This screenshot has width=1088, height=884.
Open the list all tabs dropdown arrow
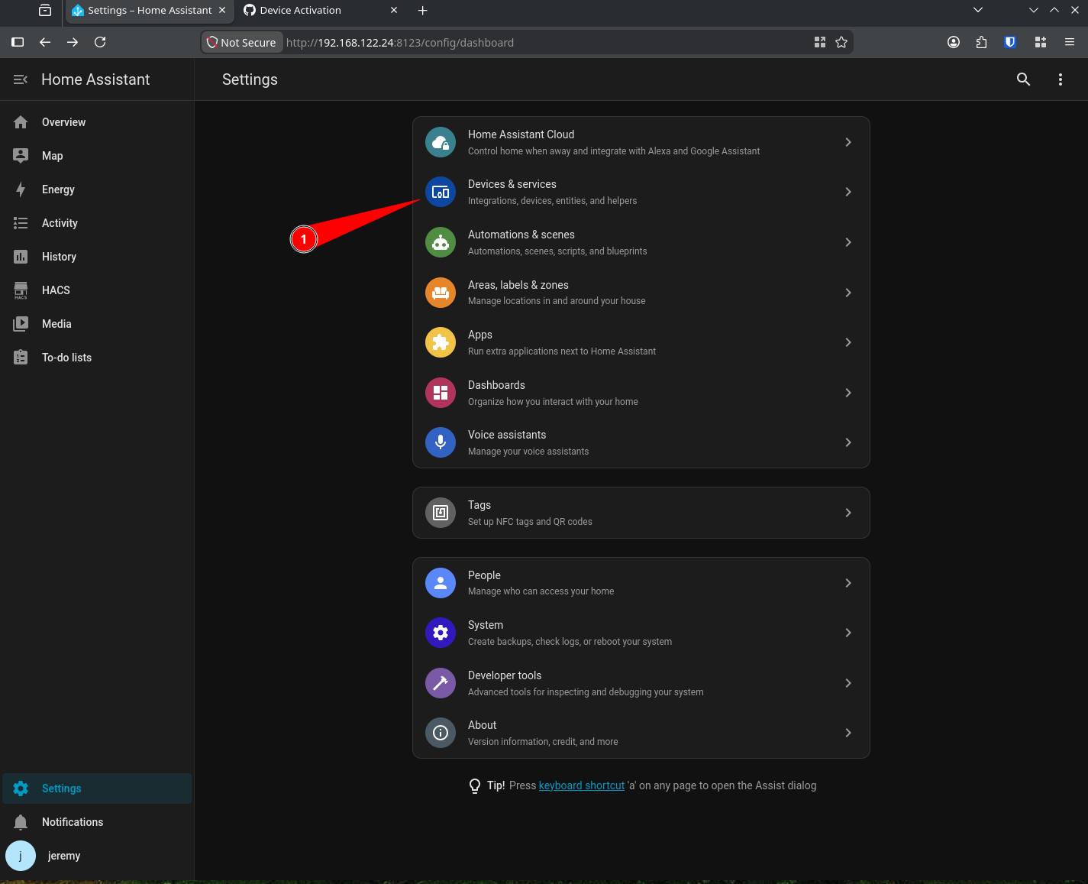click(978, 10)
